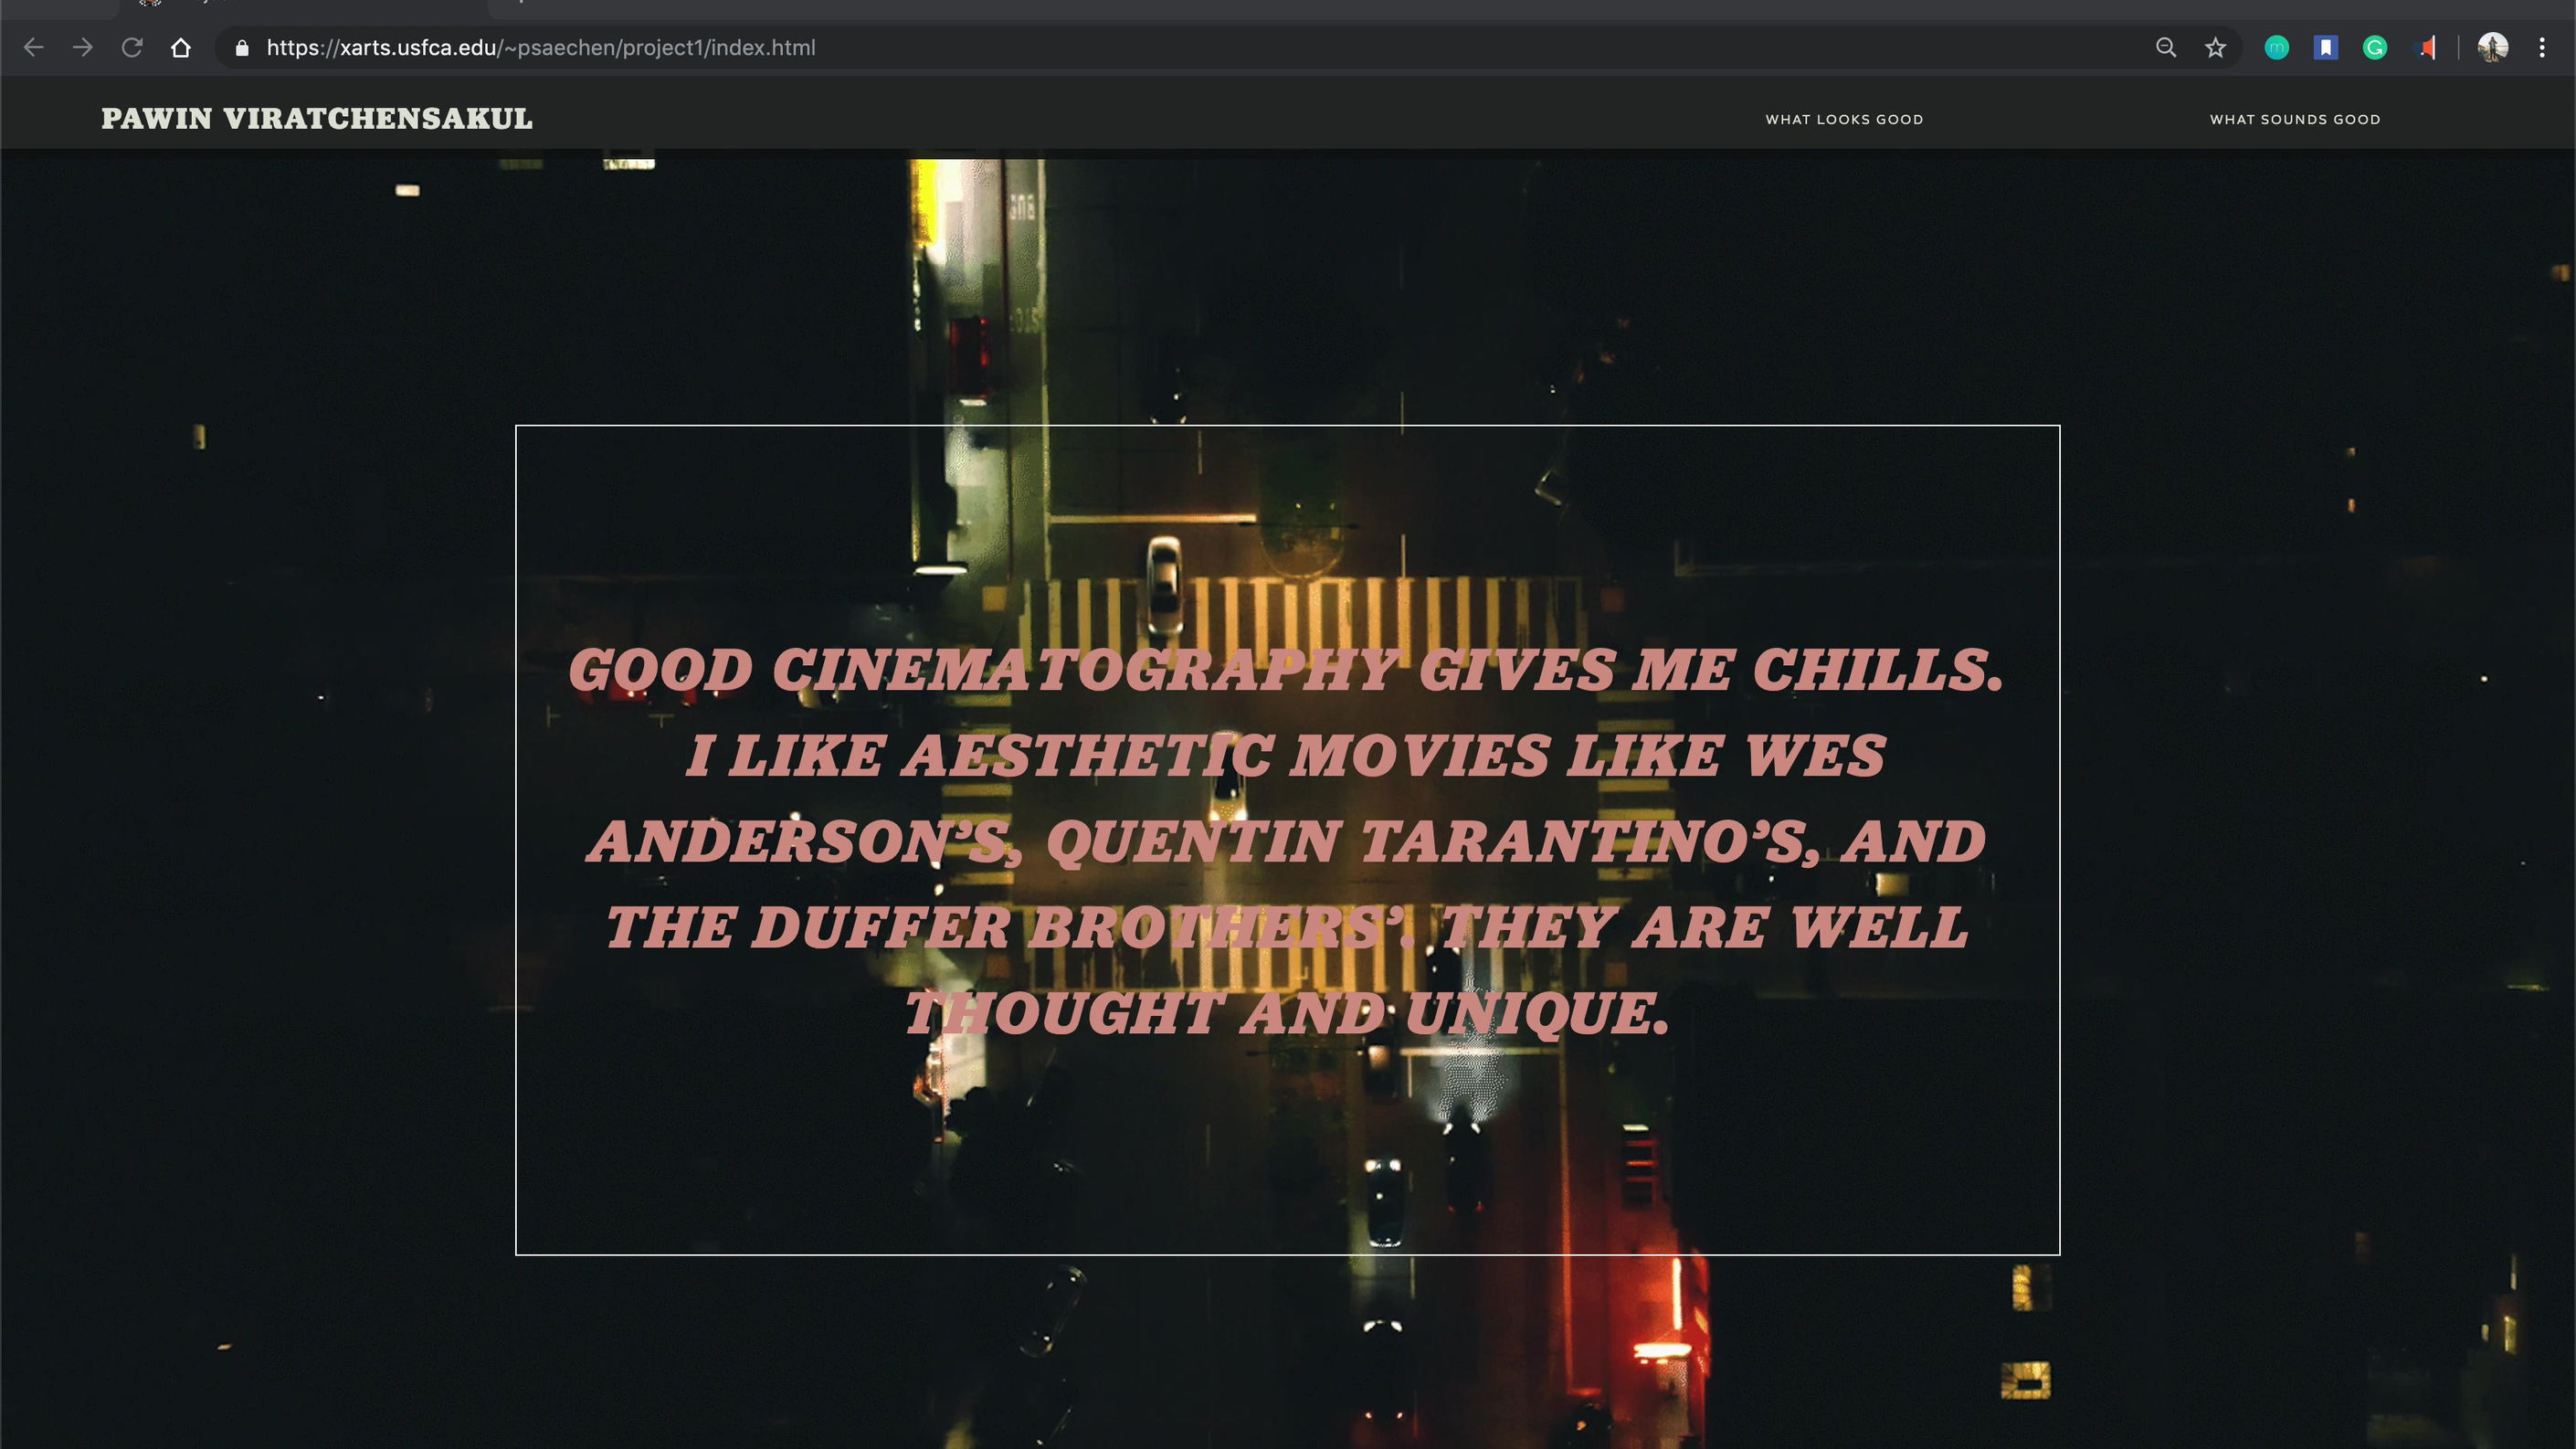Click the Pawin Viratchensakul site title
Screen dimensions: 2576x1449
click(x=317, y=119)
